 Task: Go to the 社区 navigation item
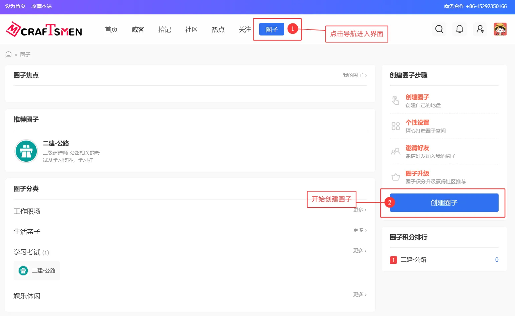(x=191, y=30)
